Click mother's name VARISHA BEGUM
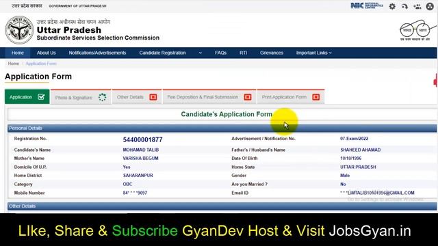Image resolution: width=438 pixels, height=246 pixels. 140,158
